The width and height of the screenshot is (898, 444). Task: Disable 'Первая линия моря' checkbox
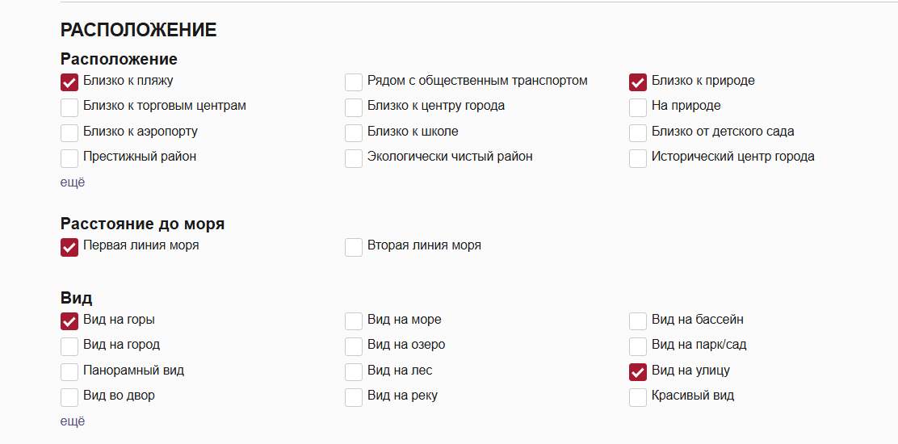[x=69, y=247]
